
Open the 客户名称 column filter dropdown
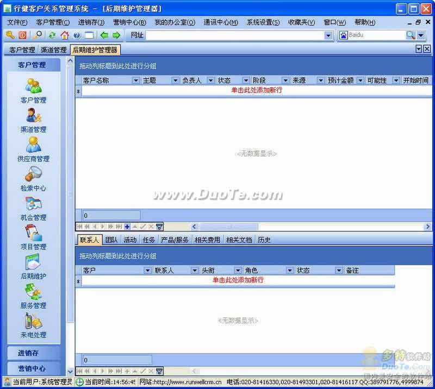pyautogui.click(x=135, y=80)
